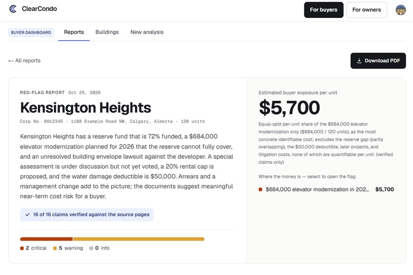Click the equal-split exposure explanation text
This screenshot has height=275, width=413.
(325, 143)
